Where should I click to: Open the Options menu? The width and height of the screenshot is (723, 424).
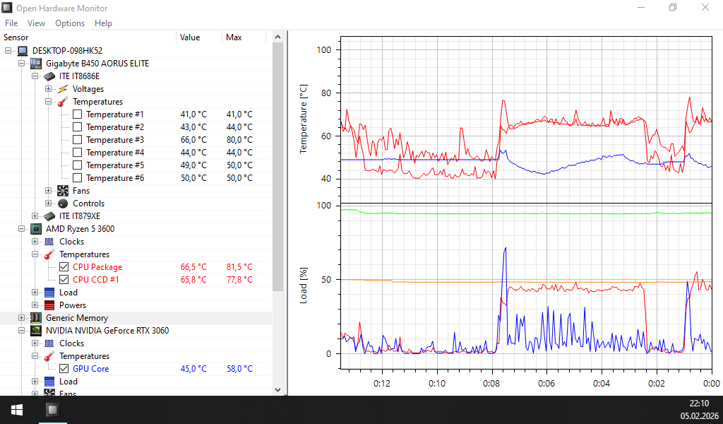70,23
